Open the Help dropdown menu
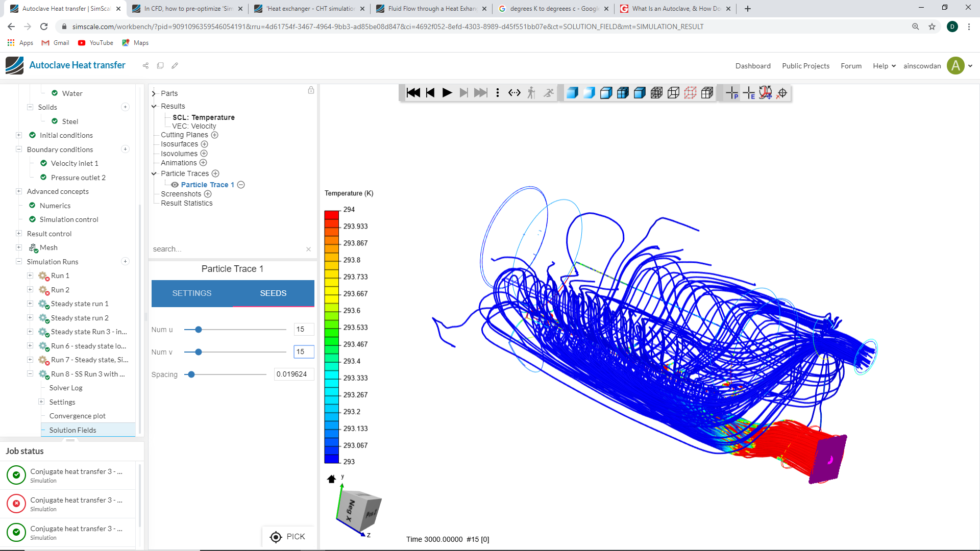This screenshot has width=980, height=551. 884,66
